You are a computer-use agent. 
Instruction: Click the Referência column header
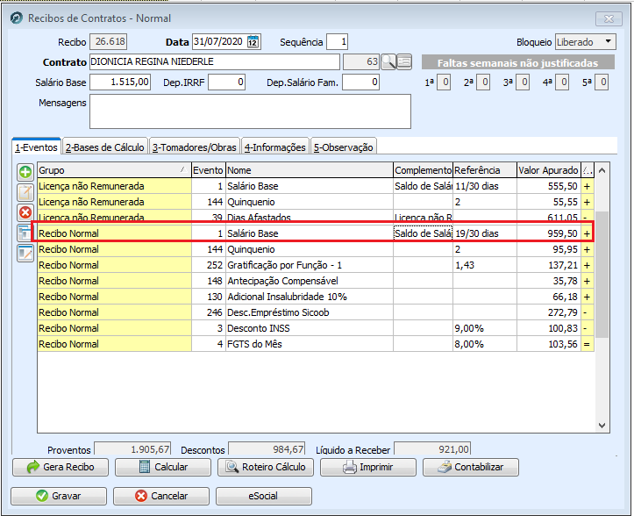pos(485,170)
